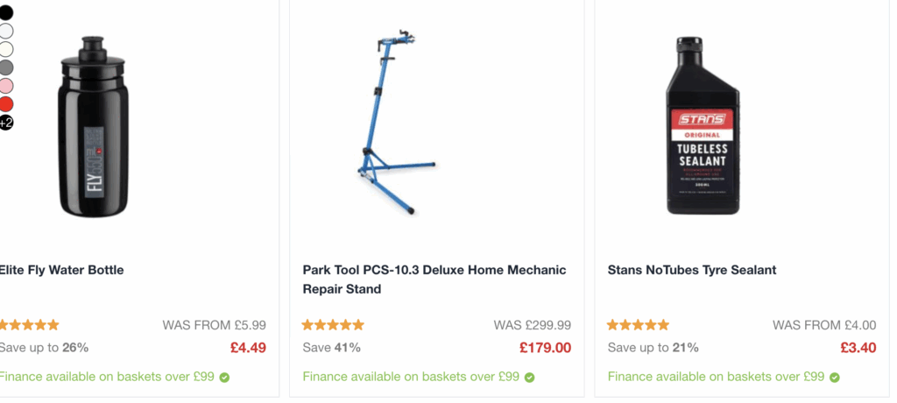
Task: Pick the cream colour swatch
Action: tap(5, 49)
